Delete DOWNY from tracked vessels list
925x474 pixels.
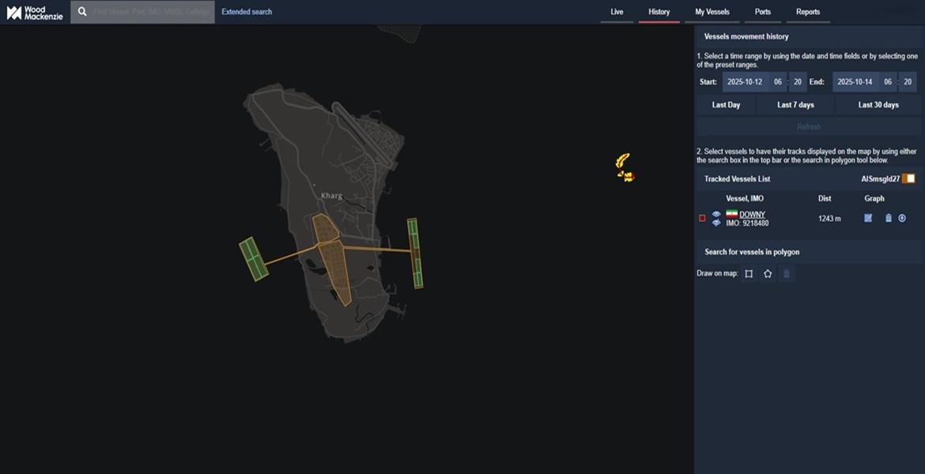888,218
